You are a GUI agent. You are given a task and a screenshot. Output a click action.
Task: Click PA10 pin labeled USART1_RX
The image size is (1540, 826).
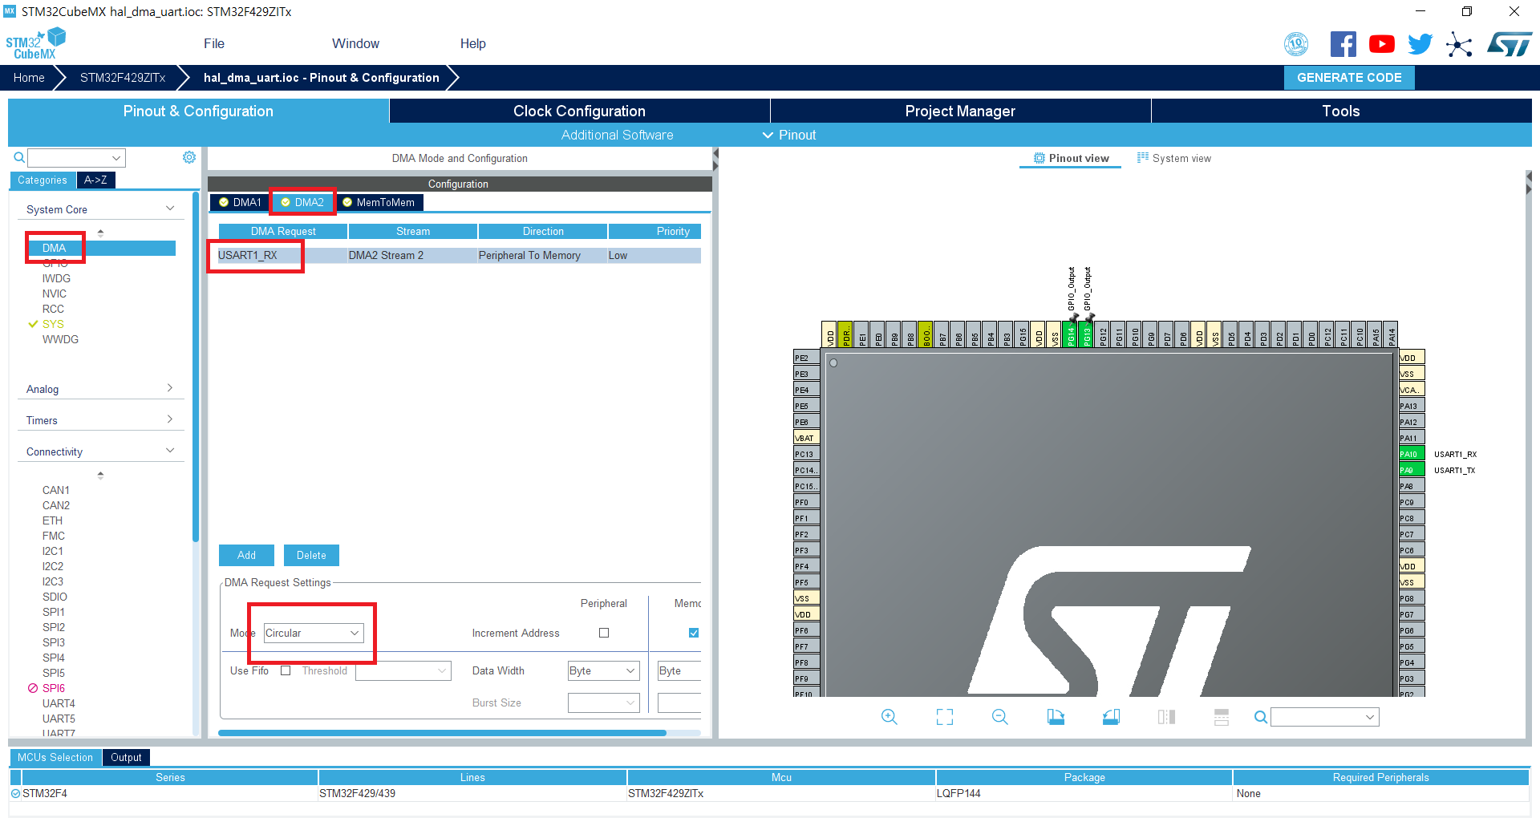point(1412,454)
